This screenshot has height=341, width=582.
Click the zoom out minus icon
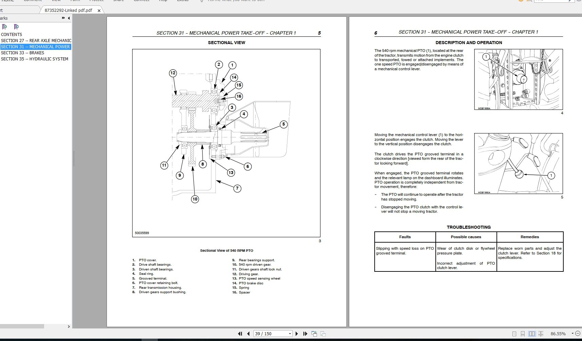tap(578, 334)
